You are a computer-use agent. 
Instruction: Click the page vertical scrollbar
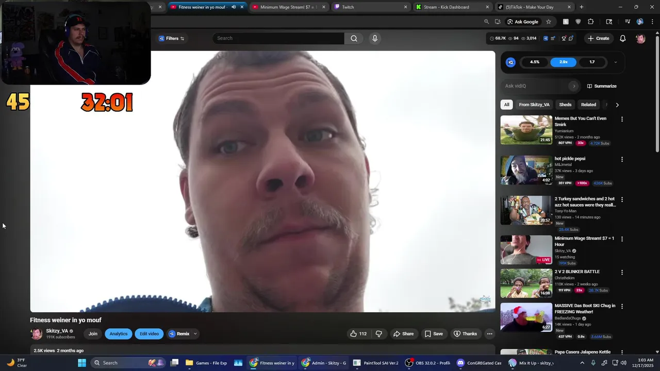[x=657, y=93]
